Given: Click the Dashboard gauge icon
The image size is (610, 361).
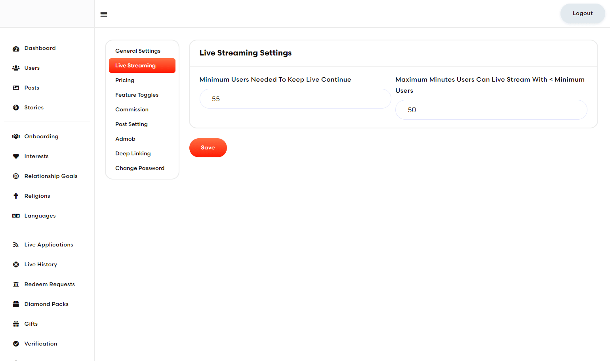Looking at the screenshot, I should 16,49.
